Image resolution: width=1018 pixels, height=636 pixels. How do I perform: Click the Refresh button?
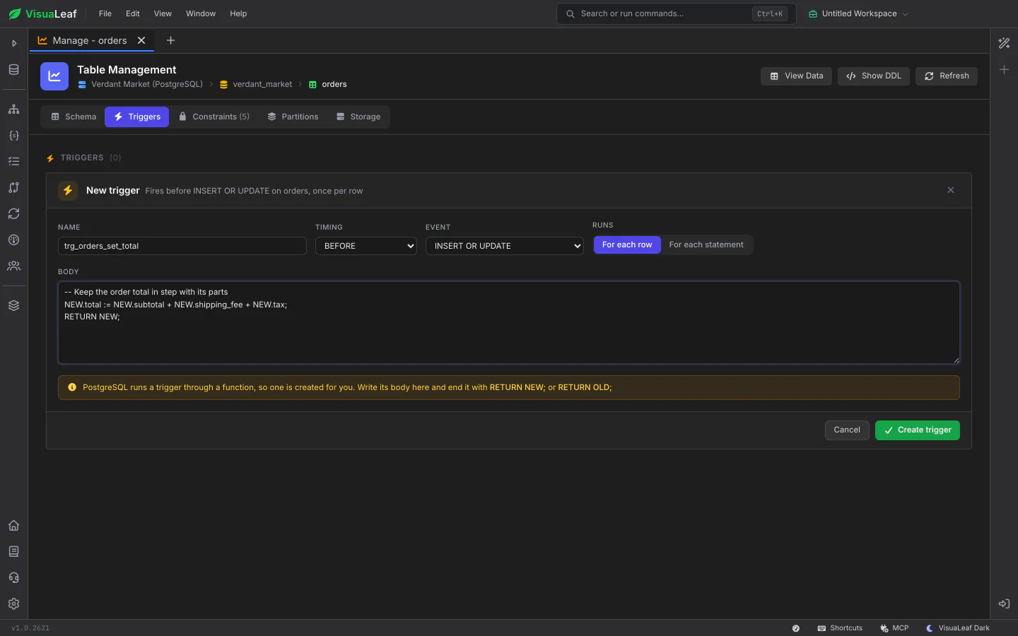click(x=947, y=76)
